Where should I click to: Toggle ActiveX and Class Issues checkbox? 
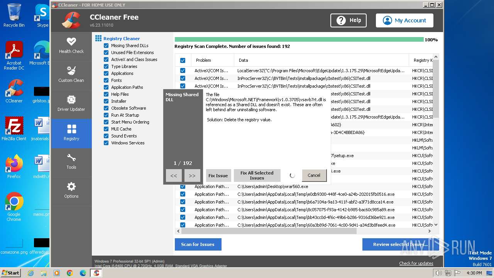pyautogui.click(x=106, y=59)
